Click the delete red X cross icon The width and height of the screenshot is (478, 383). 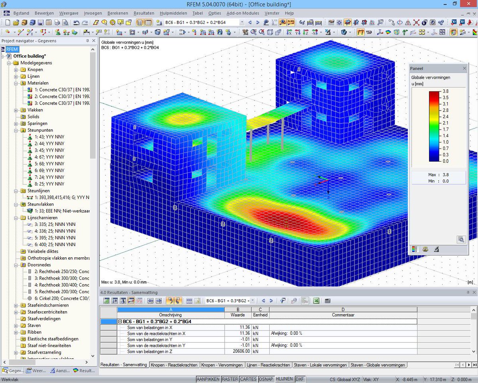(x=416, y=23)
